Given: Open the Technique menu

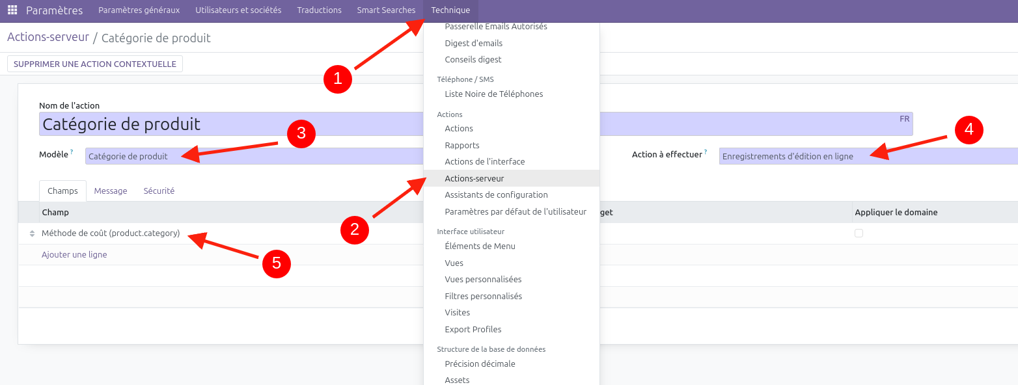Looking at the screenshot, I should [x=450, y=10].
